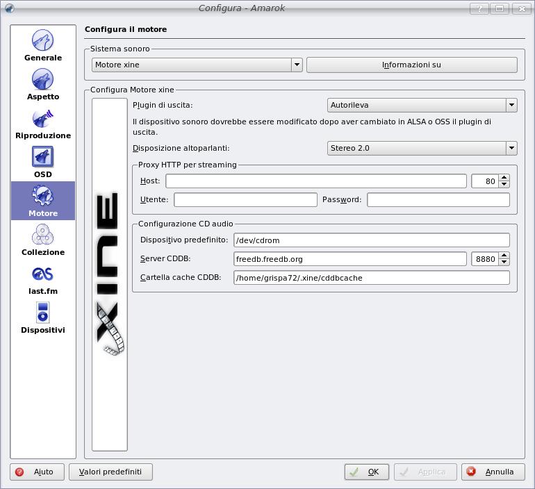535x489 pixels.
Task: Select the Aspetto wolf icon
Action: point(43,79)
